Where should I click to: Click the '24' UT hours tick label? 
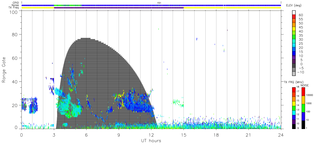click(x=281, y=134)
